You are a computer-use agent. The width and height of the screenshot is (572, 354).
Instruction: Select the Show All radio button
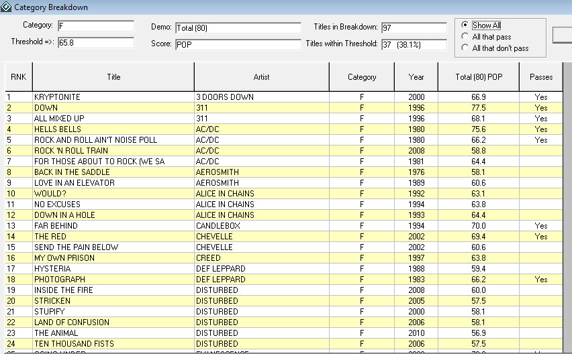pyautogui.click(x=465, y=25)
